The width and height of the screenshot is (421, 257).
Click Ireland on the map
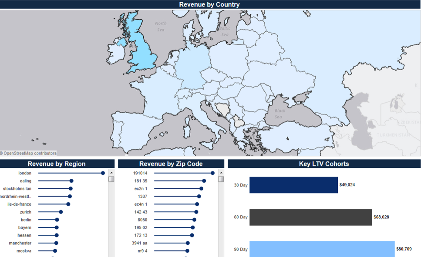tap(116, 54)
